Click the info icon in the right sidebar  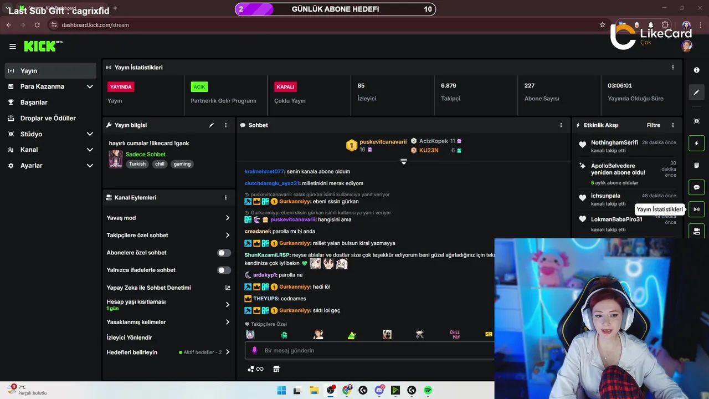click(x=696, y=70)
